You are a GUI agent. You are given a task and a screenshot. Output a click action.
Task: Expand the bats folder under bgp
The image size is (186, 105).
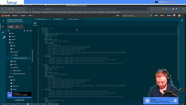pyautogui.click(x=13, y=46)
